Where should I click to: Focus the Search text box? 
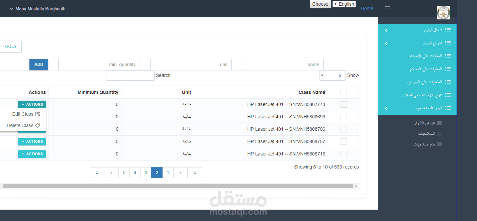[x=130, y=76]
